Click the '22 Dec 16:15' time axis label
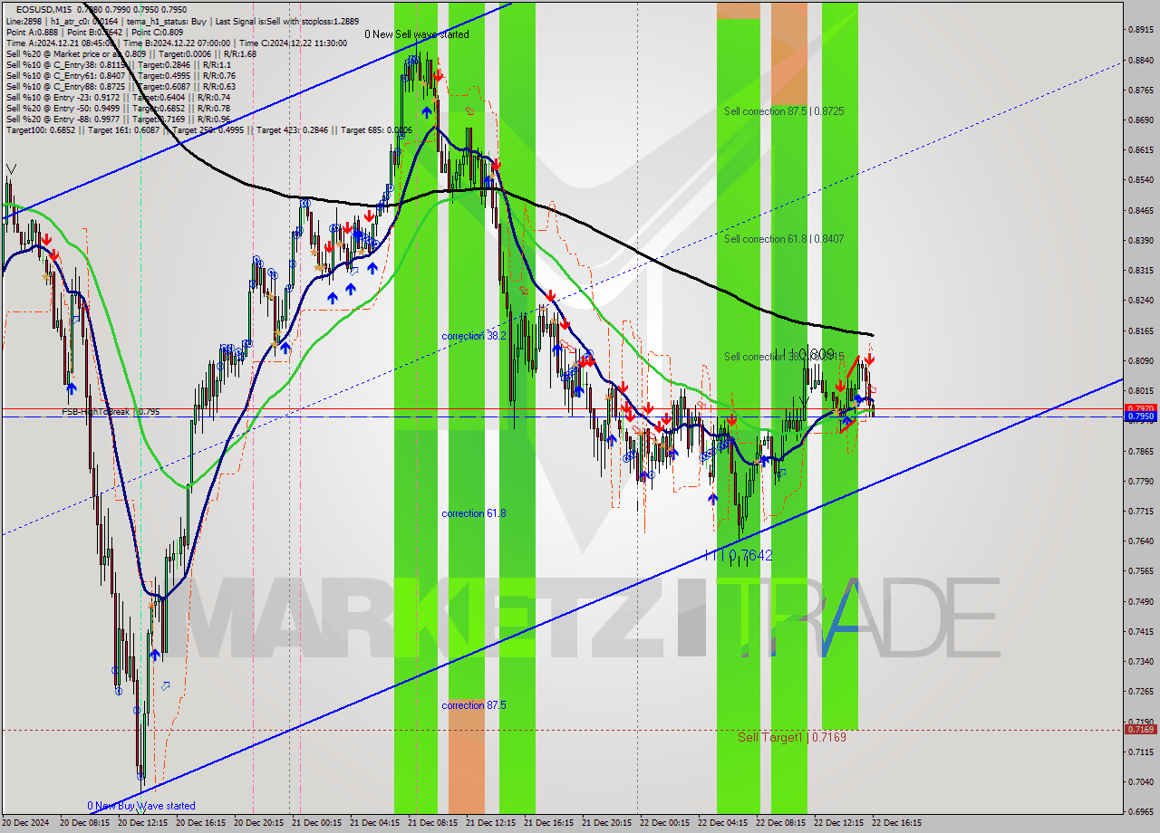The image size is (1160, 833). coord(898,824)
